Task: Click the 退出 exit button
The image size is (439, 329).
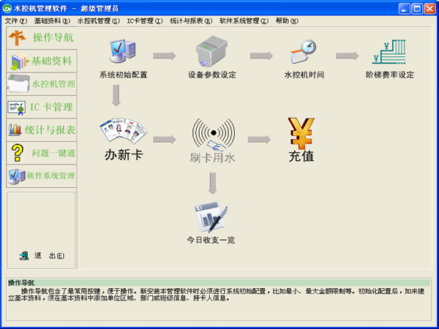Action: coord(42,255)
